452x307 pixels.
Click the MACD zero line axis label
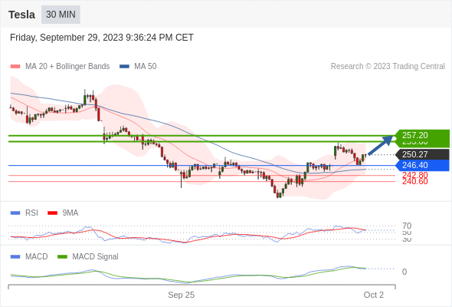(405, 272)
